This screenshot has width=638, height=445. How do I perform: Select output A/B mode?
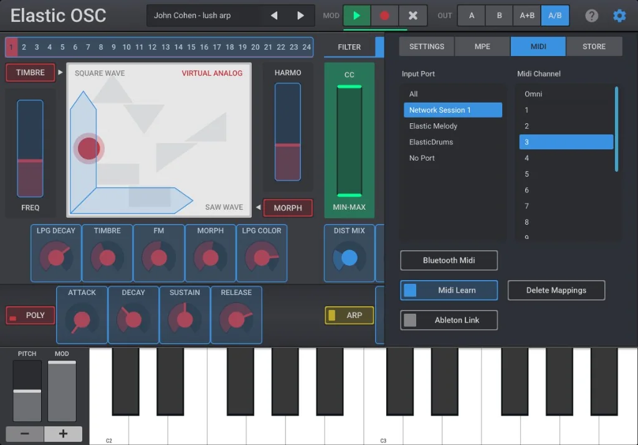pyautogui.click(x=555, y=16)
